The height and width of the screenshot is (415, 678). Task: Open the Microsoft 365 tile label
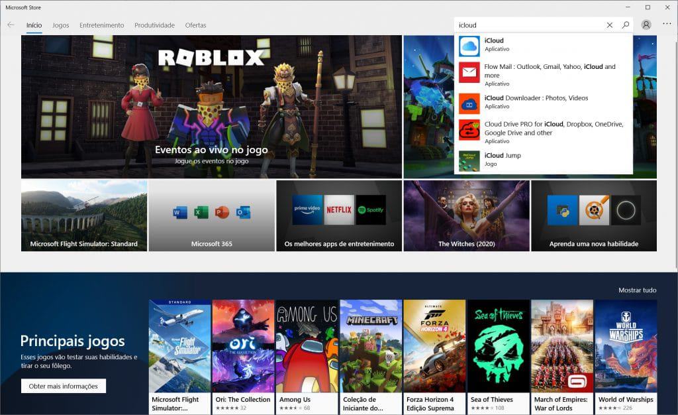tap(211, 244)
